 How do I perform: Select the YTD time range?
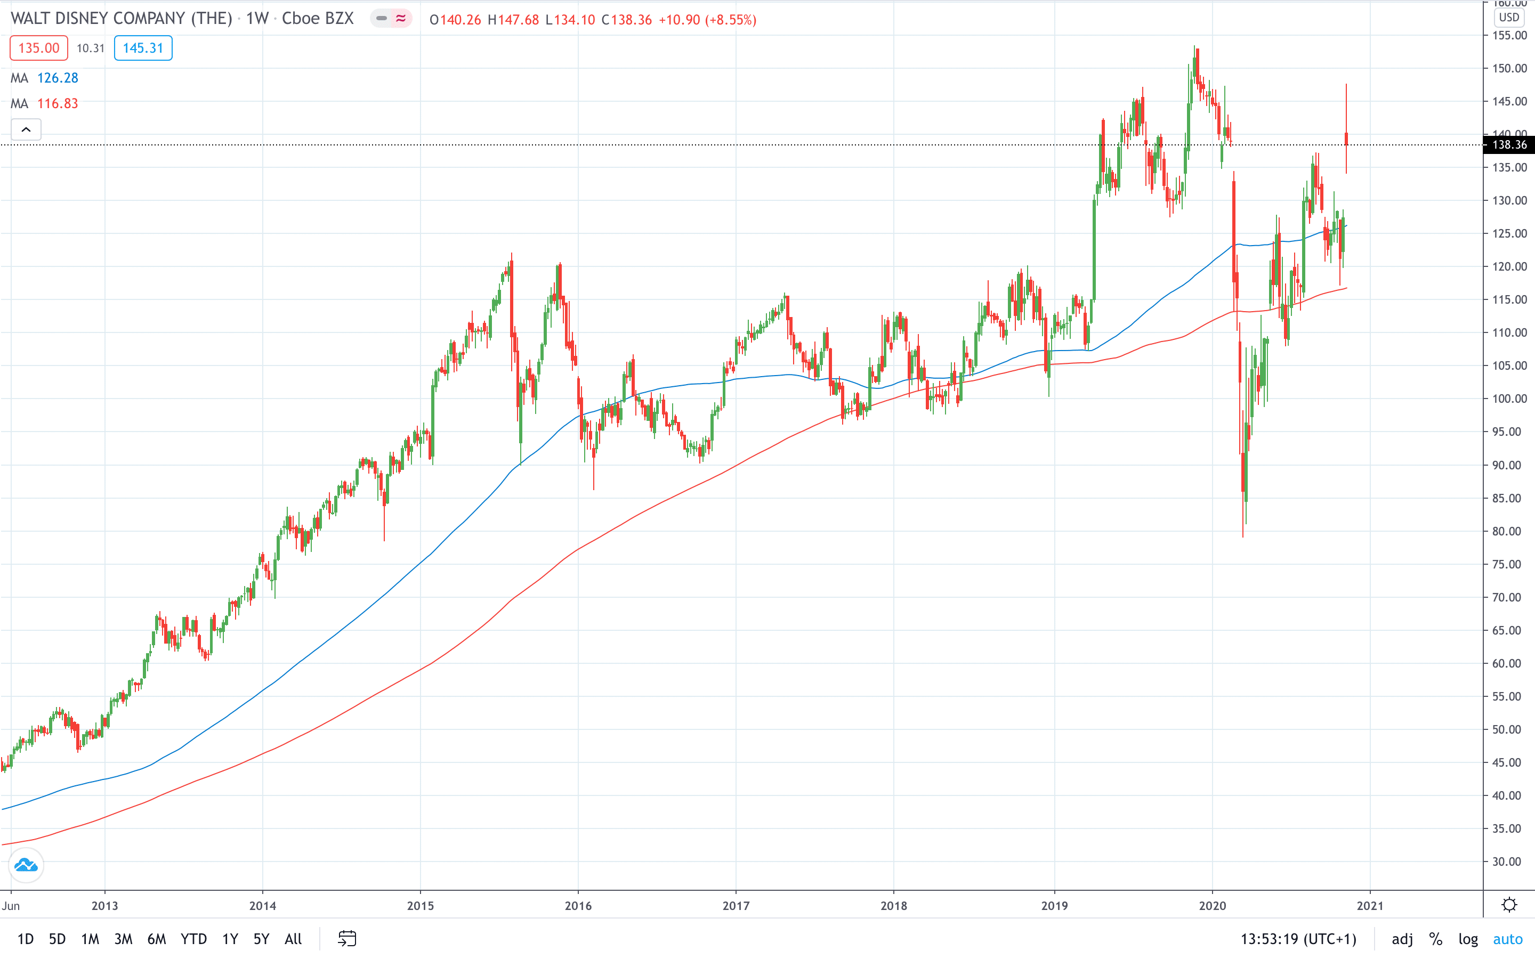tap(193, 939)
